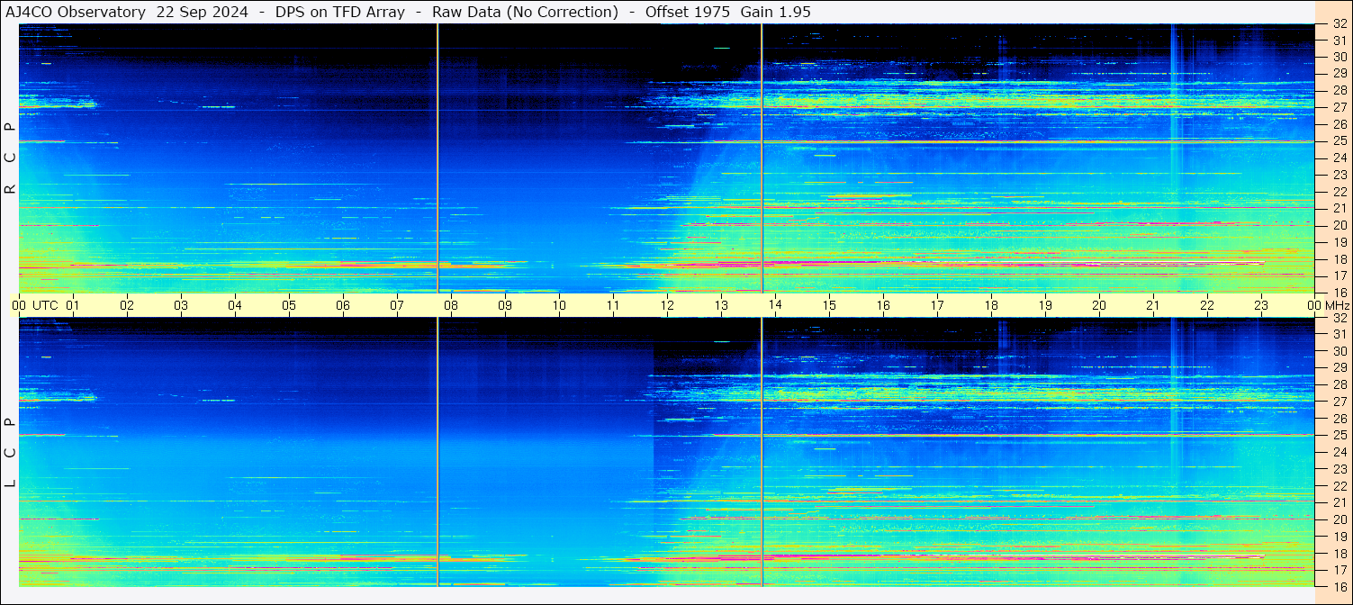The width and height of the screenshot is (1353, 605).
Task: Click LCP panel green marker line near 13:45
Action: click(762, 452)
